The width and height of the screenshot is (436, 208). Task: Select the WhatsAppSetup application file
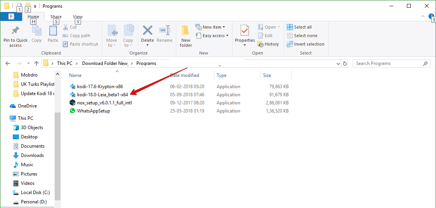[x=93, y=111]
